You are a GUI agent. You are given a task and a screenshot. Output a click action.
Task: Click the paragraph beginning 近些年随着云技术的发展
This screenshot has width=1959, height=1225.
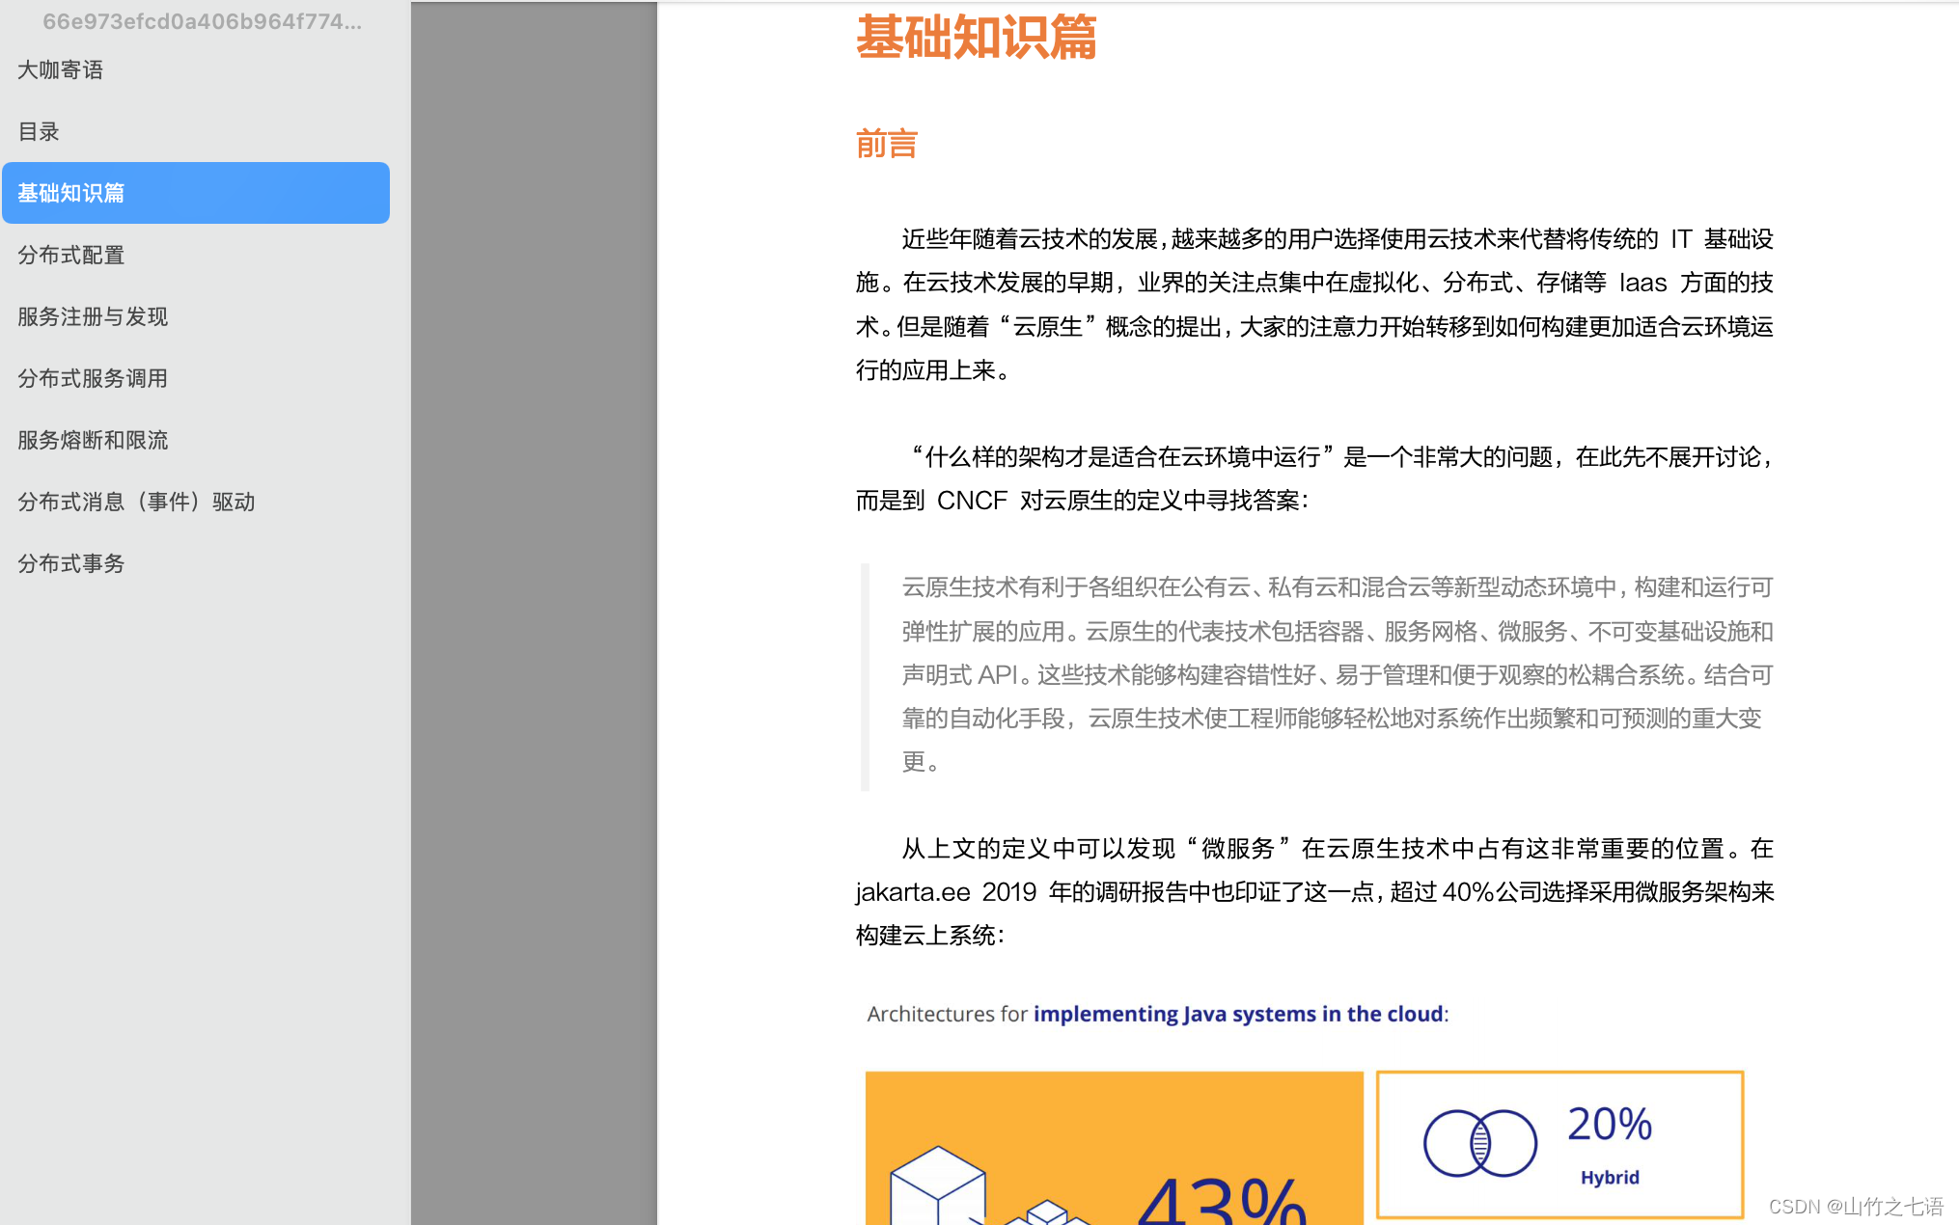coord(1314,305)
